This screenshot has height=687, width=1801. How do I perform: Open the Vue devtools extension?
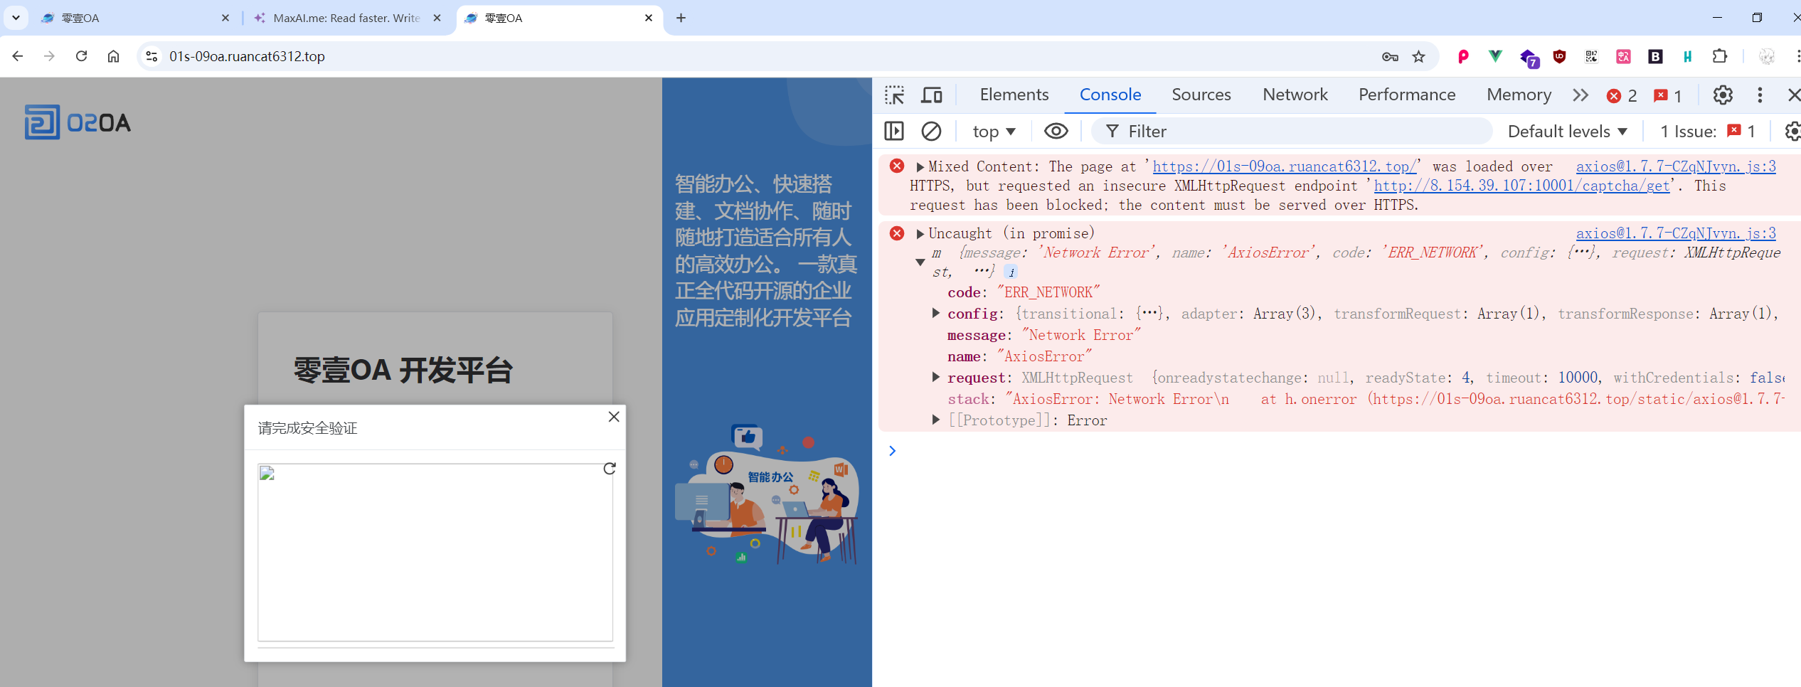click(x=1495, y=56)
